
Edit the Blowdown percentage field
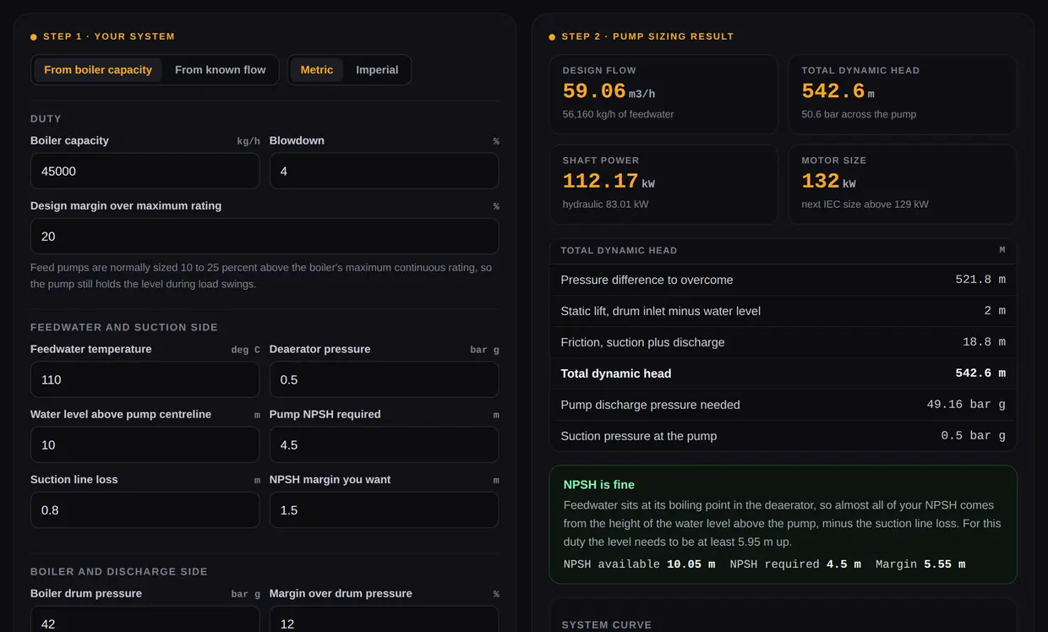(x=384, y=171)
